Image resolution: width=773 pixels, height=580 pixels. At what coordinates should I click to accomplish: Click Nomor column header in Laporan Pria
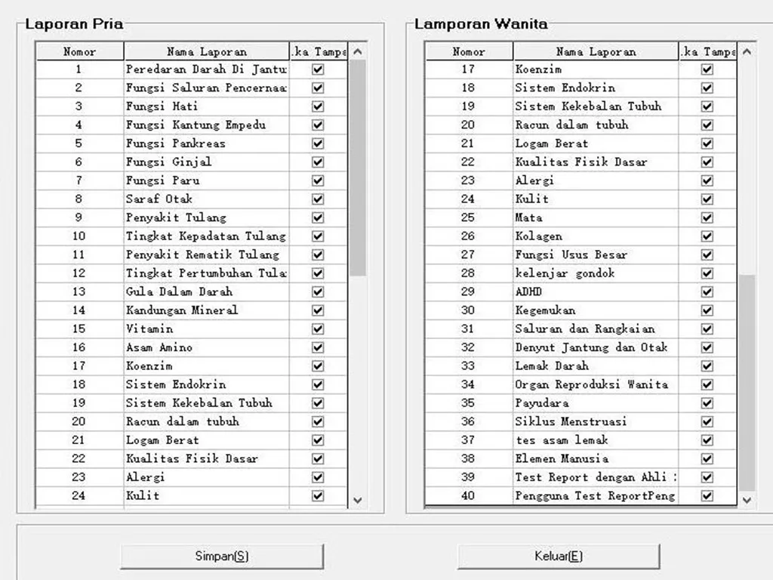tap(79, 52)
